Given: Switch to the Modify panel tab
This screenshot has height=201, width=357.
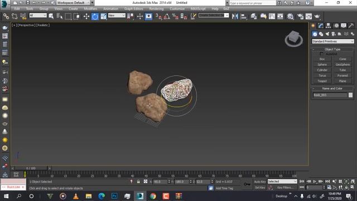Looking at the screenshot, I should click(x=321, y=26).
